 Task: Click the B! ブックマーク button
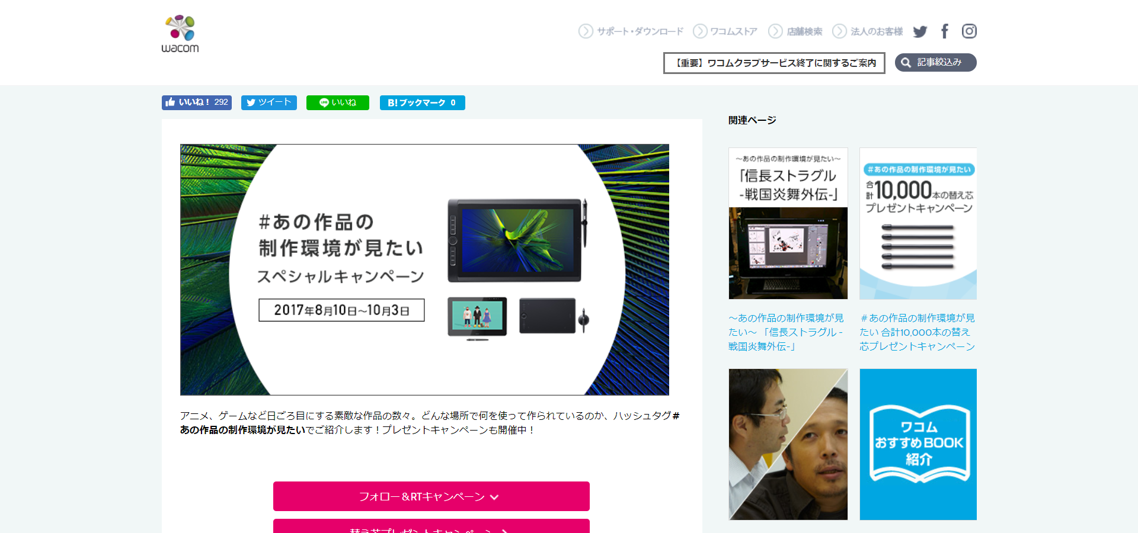(423, 102)
